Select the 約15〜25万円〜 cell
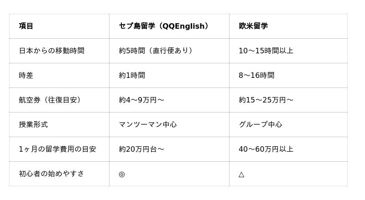 tap(266, 100)
